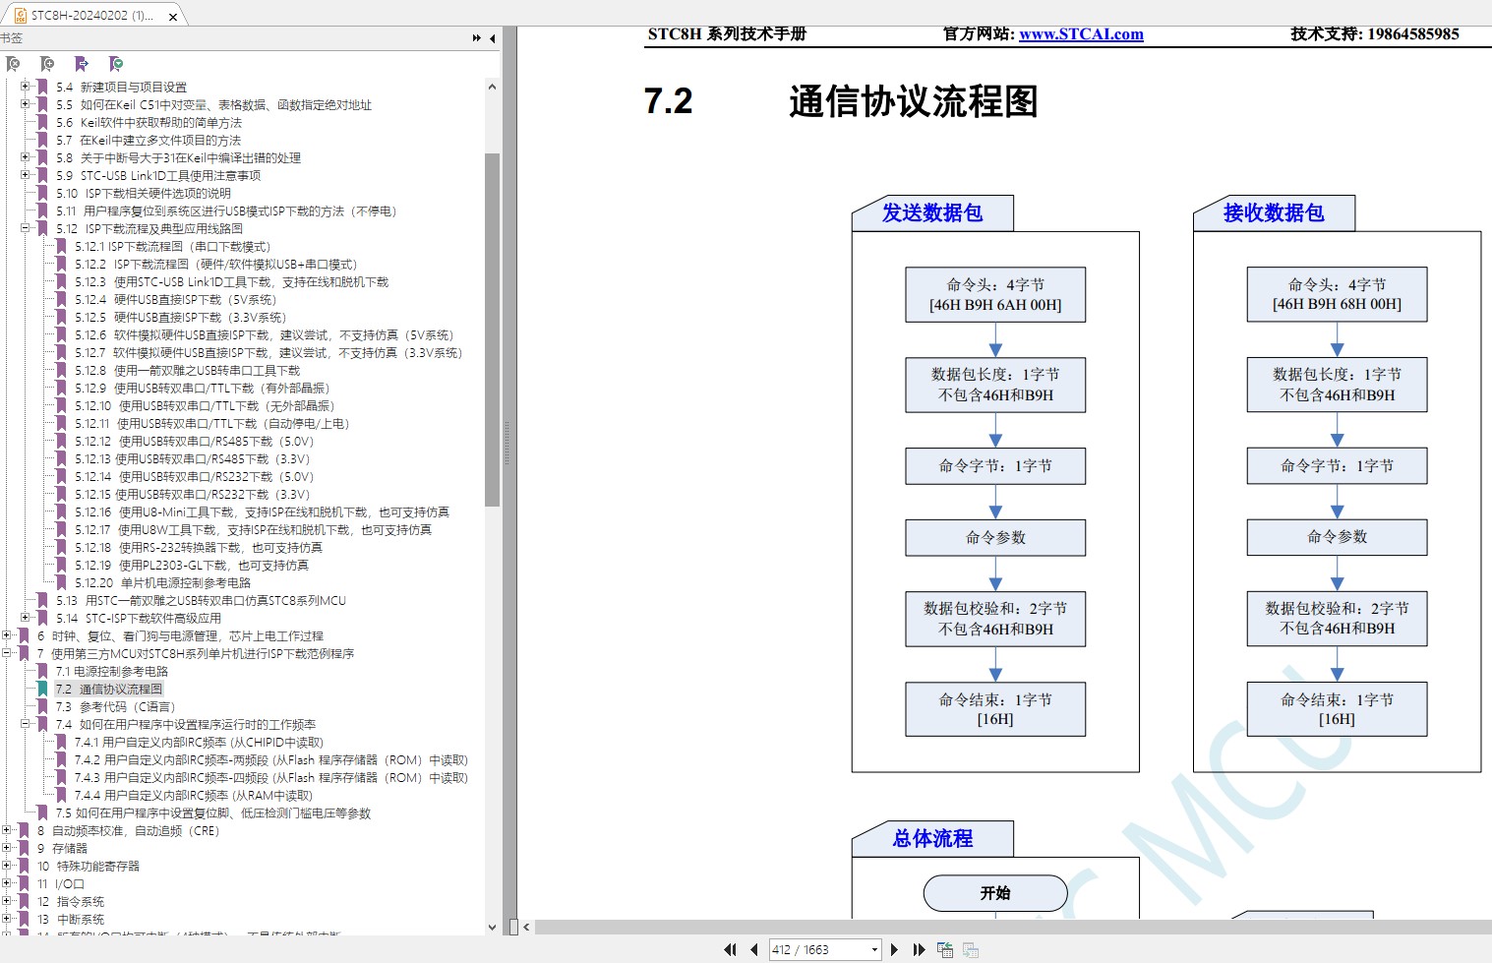Jump to the last page
This screenshot has height=963, width=1492.
point(919,949)
